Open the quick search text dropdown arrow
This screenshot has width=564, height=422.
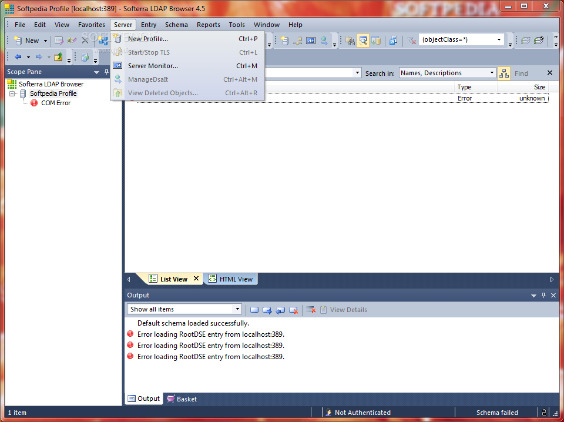point(357,73)
